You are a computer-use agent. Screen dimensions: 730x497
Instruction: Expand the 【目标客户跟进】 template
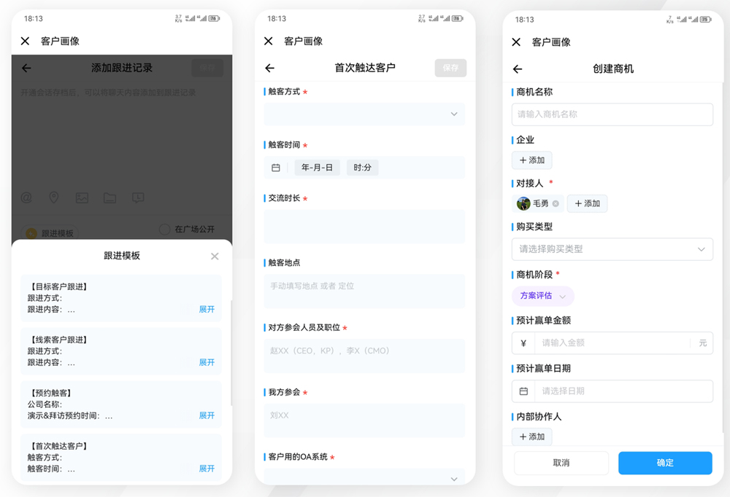click(207, 310)
